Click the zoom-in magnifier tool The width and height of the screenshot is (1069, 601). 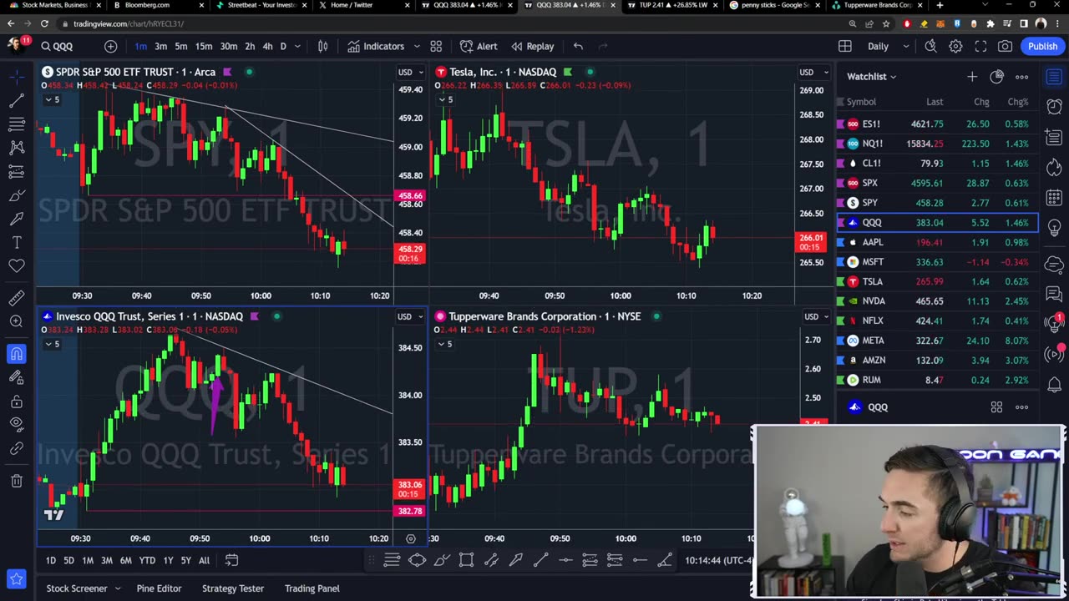pos(16,321)
